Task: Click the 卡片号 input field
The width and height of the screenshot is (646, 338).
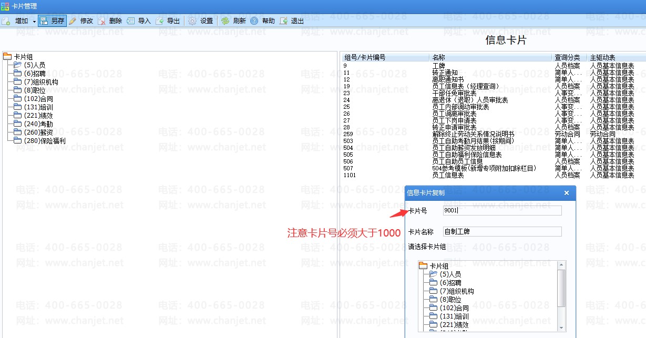Action: click(x=502, y=211)
